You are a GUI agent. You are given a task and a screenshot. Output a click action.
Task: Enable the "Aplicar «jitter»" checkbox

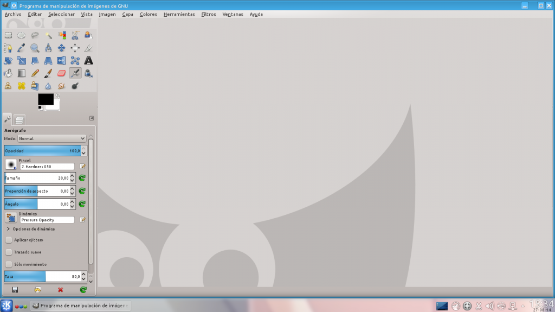pyautogui.click(x=9, y=240)
